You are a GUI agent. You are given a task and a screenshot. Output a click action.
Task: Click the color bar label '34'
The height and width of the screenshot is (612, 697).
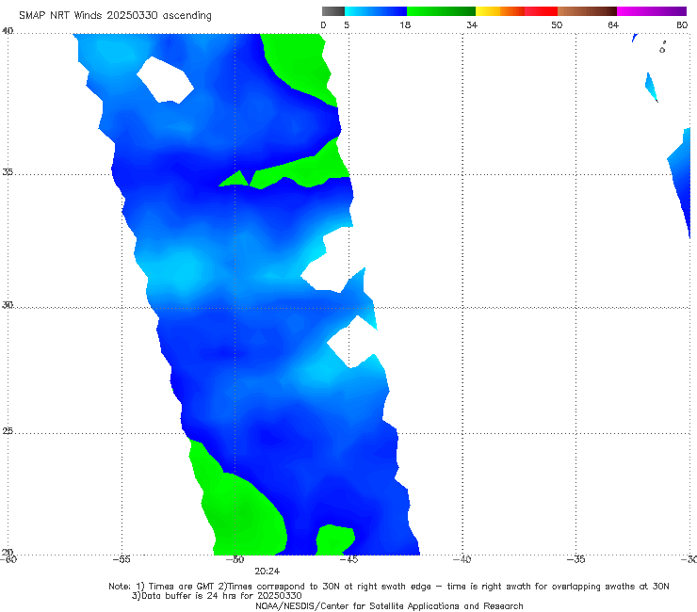coord(472,24)
